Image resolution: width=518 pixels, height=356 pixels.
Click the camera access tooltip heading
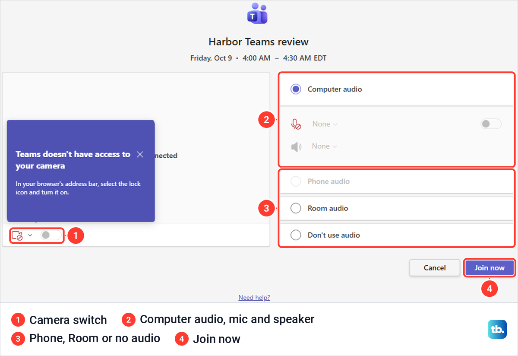[73, 160]
